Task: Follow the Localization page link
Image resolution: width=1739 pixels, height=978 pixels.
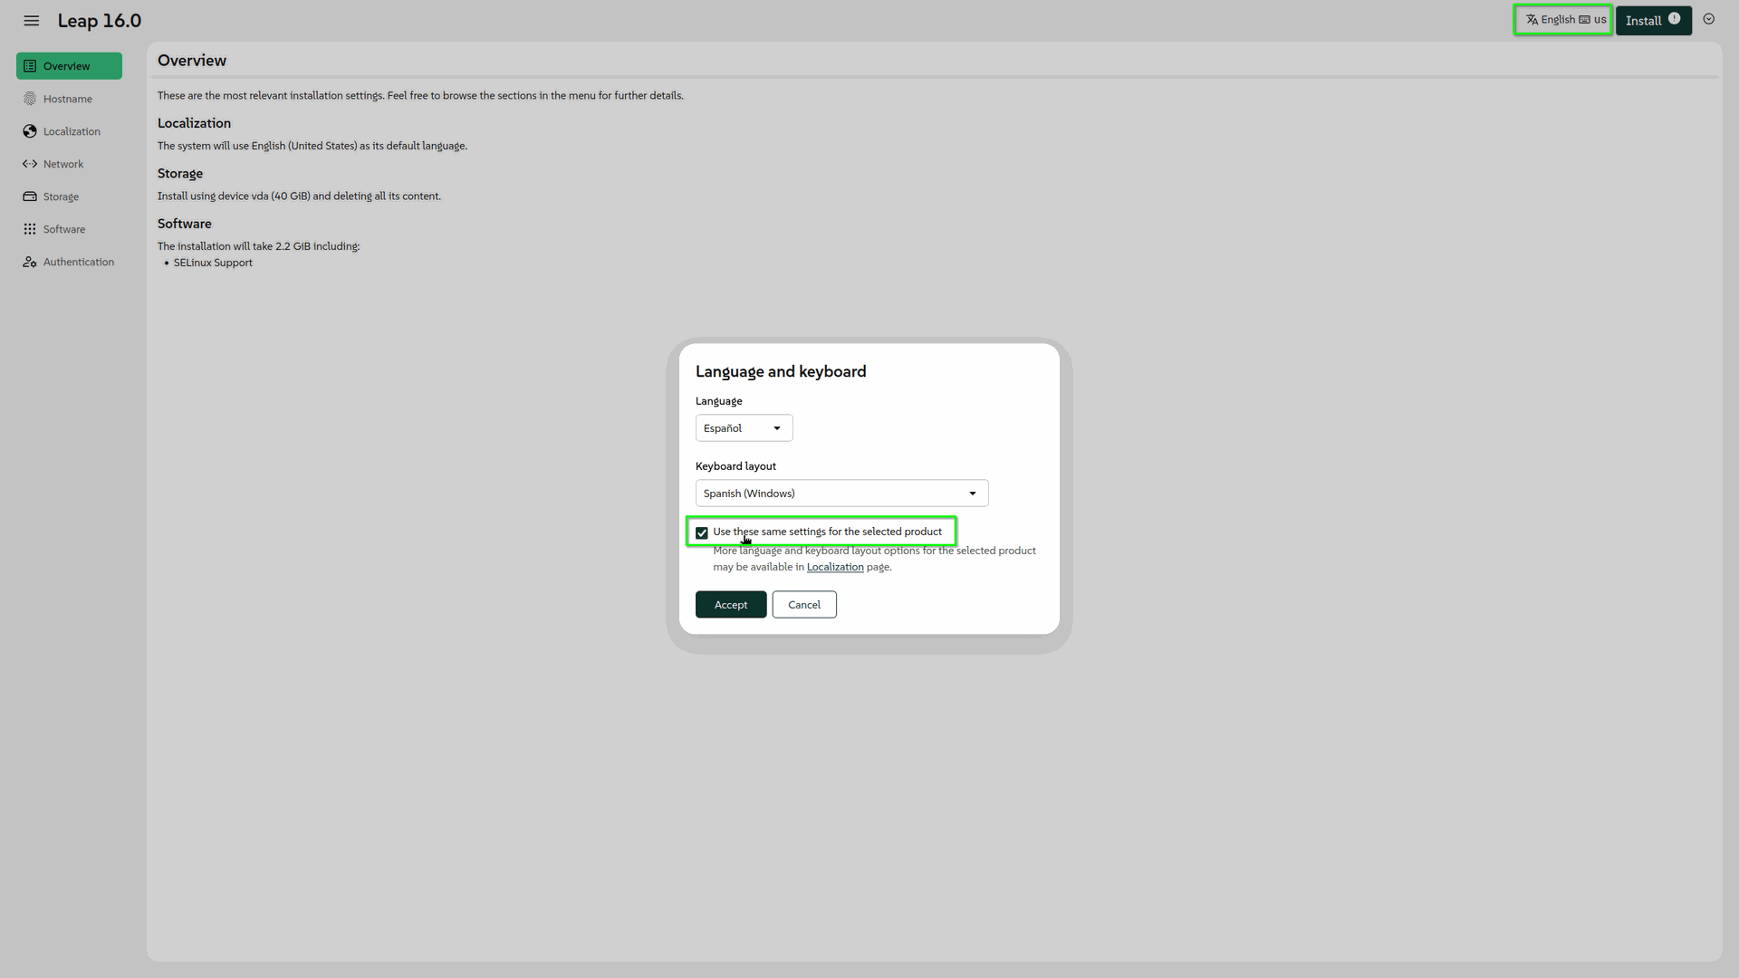Action: point(834,567)
